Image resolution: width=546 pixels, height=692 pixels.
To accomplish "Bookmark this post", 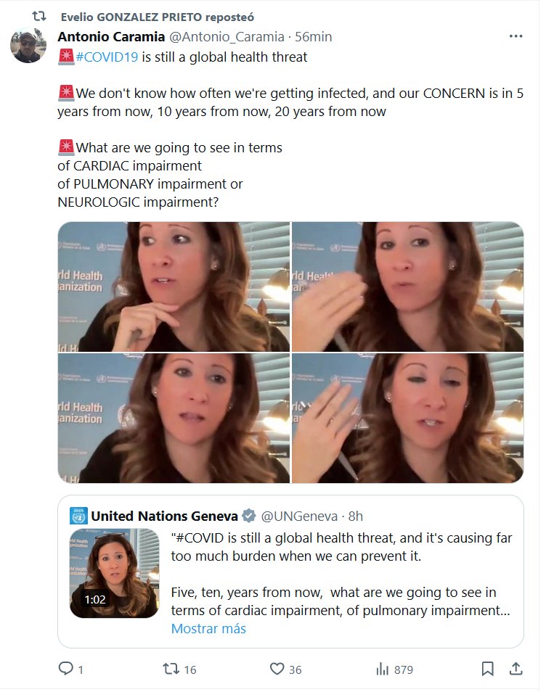I will (x=487, y=669).
